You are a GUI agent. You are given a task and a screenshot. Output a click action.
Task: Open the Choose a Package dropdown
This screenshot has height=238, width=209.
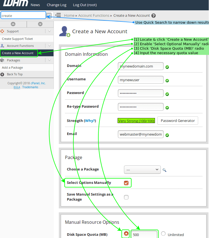(142, 169)
